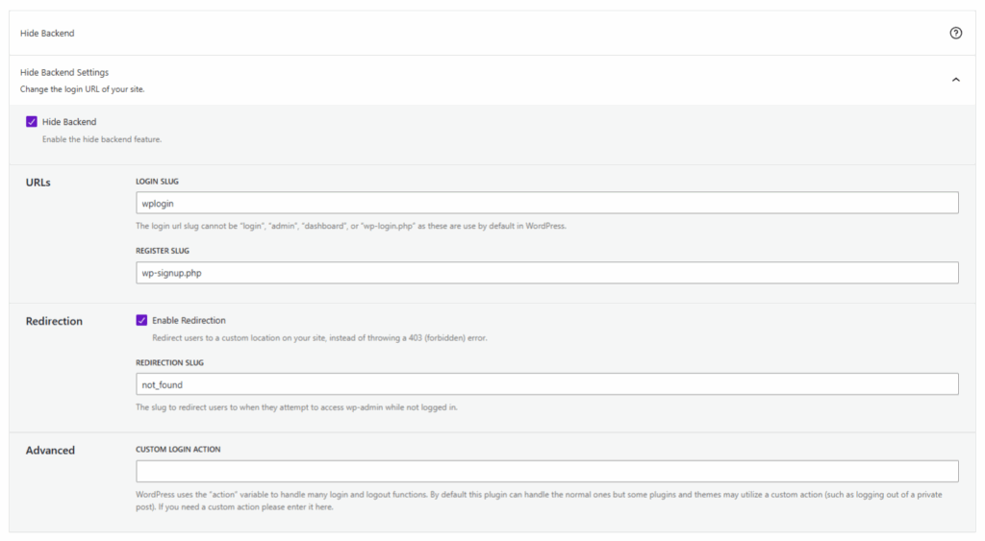Select the Redirection section heading
This screenshot has width=985, height=541.
click(x=54, y=321)
